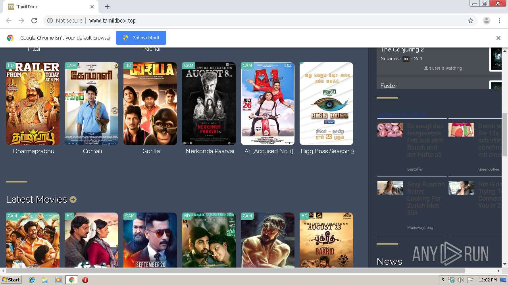Click the arrow icon beside Latest Movies

tap(73, 199)
